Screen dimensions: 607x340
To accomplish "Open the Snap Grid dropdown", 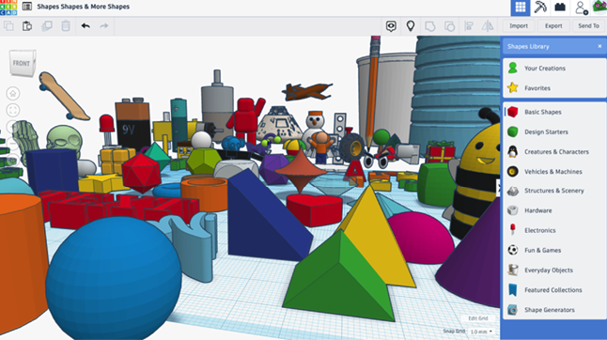I will click(x=481, y=332).
